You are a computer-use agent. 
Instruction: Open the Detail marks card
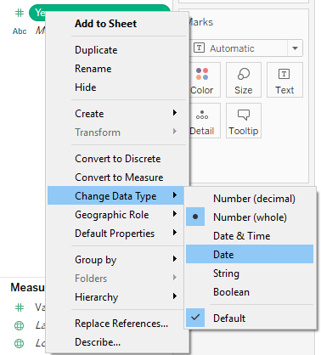coord(202,121)
